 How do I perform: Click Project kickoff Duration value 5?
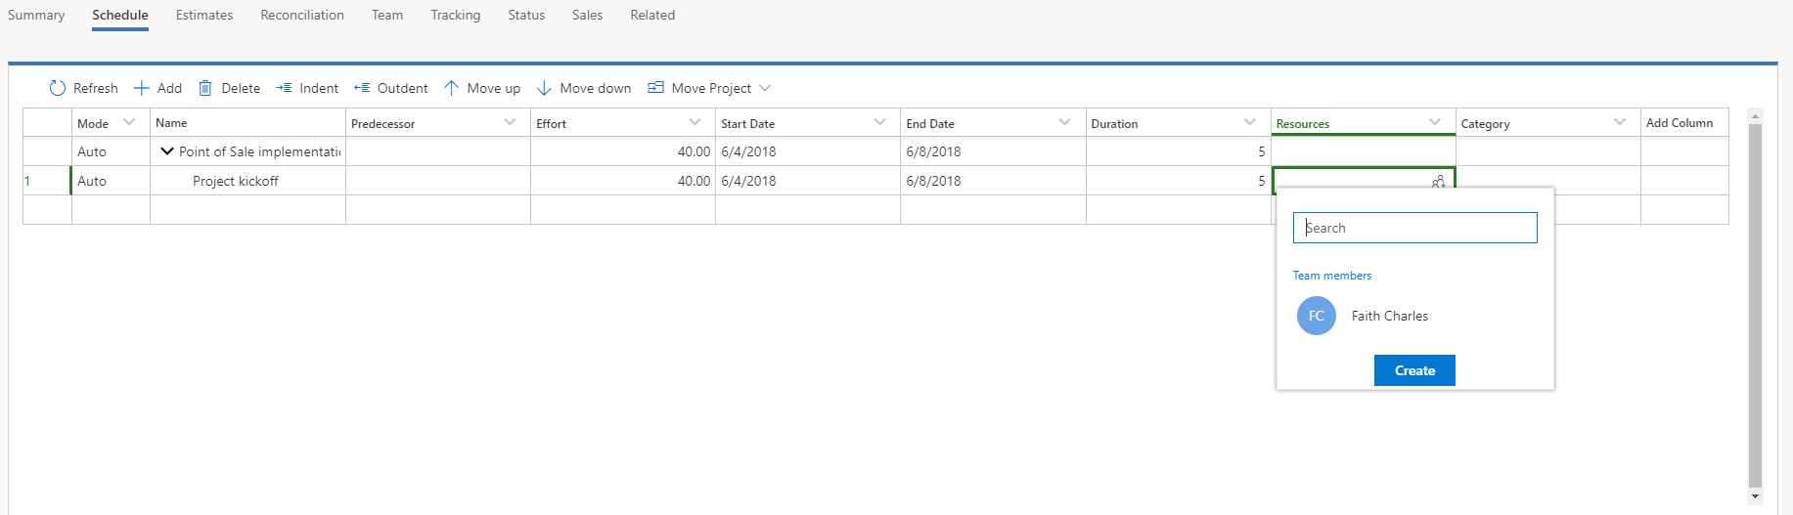tap(1262, 181)
